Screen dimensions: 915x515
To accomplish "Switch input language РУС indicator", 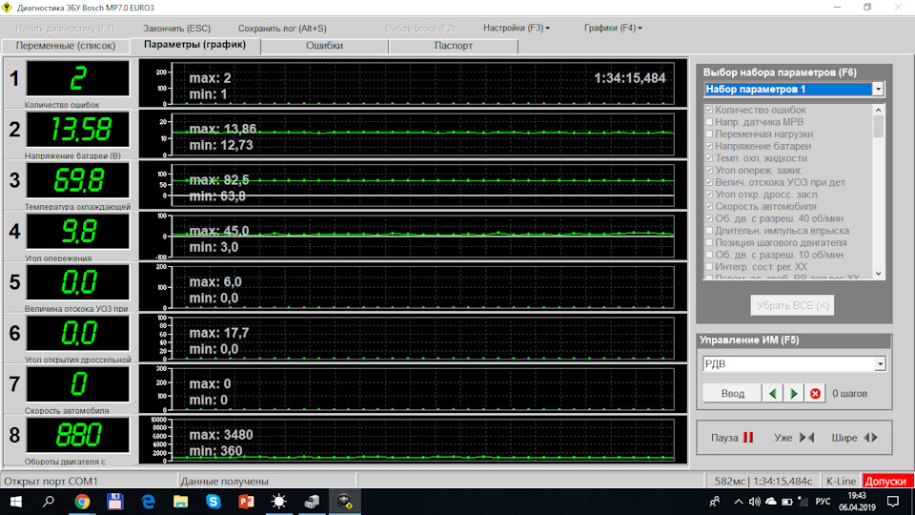I will tap(823, 502).
